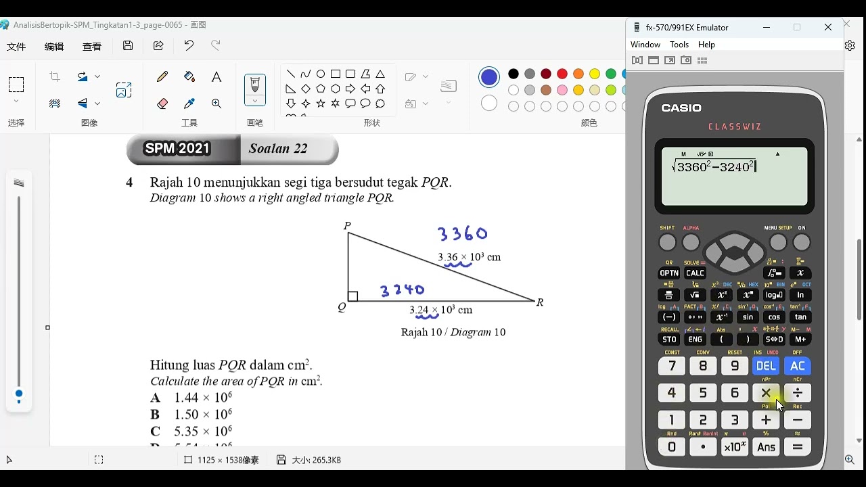Image resolution: width=866 pixels, height=487 pixels.
Task: Adjust the brush size slider handle
Action: (x=19, y=394)
